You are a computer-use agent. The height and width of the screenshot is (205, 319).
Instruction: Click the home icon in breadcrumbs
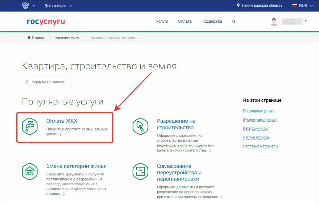point(29,38)
